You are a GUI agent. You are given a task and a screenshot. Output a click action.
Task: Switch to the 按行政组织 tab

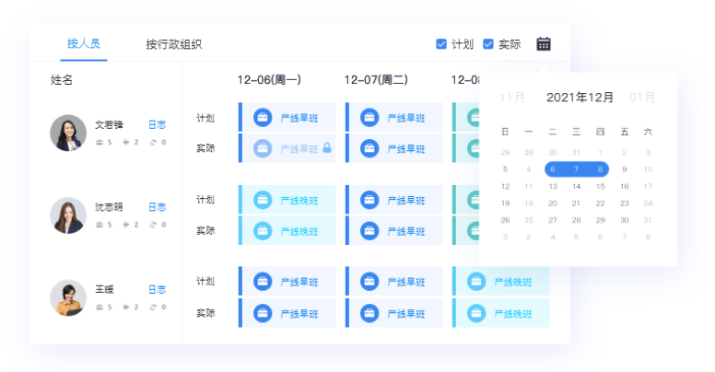(173, 43)
